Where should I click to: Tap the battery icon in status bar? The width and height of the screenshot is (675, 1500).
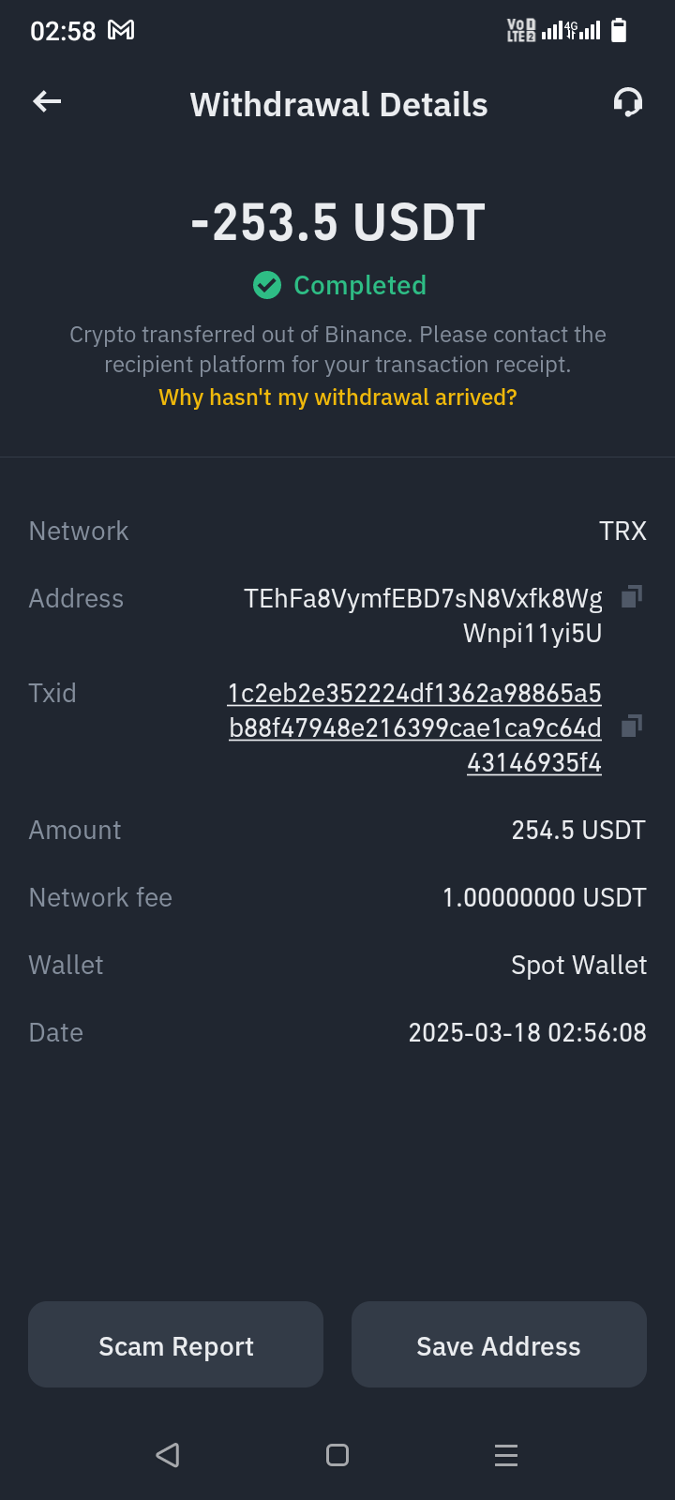coord(619,30)
